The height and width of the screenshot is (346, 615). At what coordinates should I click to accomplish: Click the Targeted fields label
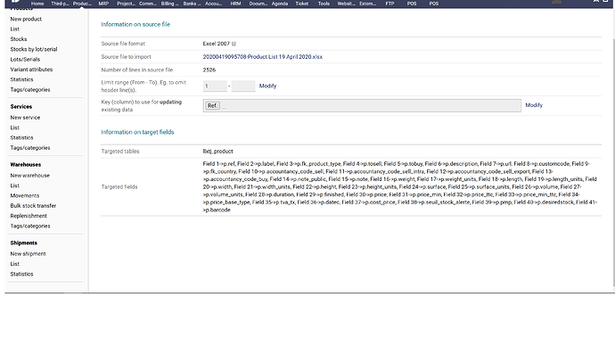[119, 187]
